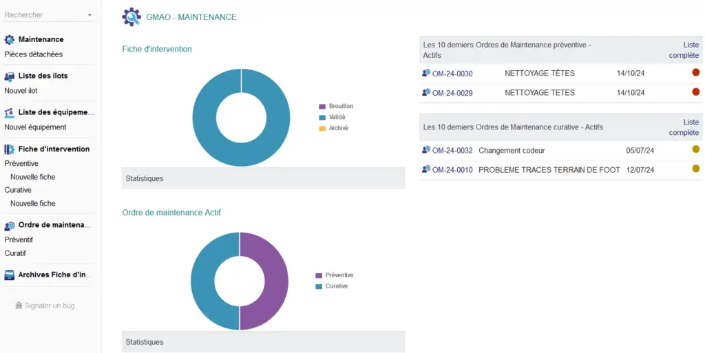Click in the Rechercher search field

point(41,15)
